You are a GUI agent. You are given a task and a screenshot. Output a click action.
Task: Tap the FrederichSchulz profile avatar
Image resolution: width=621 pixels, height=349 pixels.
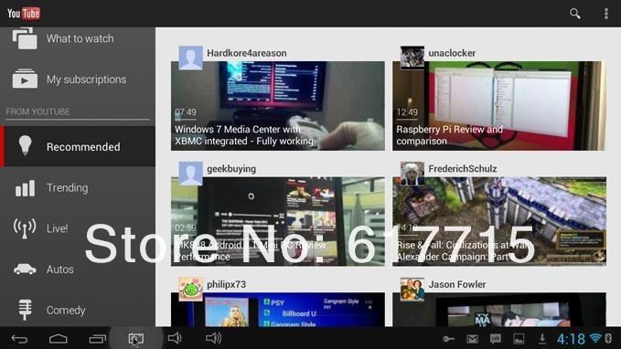click(412, 174)
